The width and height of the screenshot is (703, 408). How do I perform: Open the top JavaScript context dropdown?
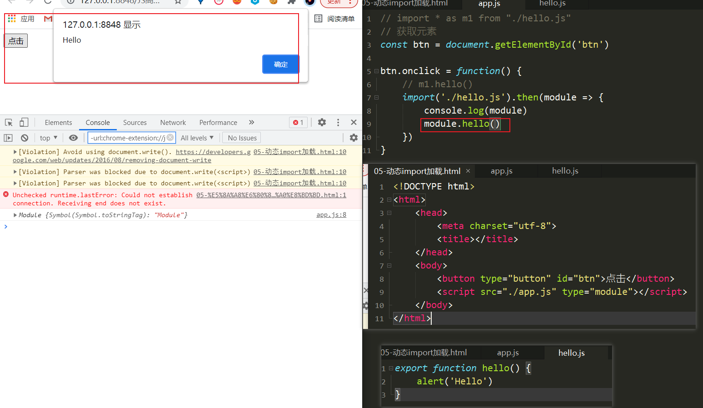tap(49, 138)
